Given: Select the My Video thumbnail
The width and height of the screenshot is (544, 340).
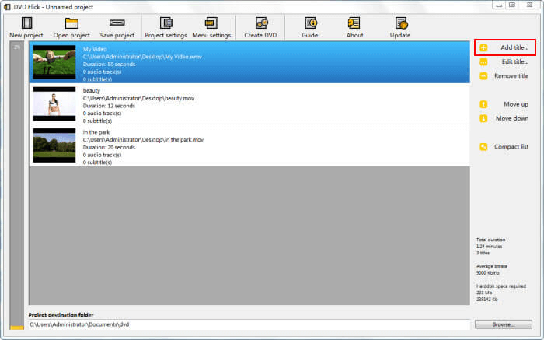Looking at the screenshot, I should pos(54,62).
